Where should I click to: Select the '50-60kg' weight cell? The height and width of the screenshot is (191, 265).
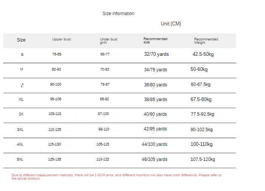pos(199,69)
